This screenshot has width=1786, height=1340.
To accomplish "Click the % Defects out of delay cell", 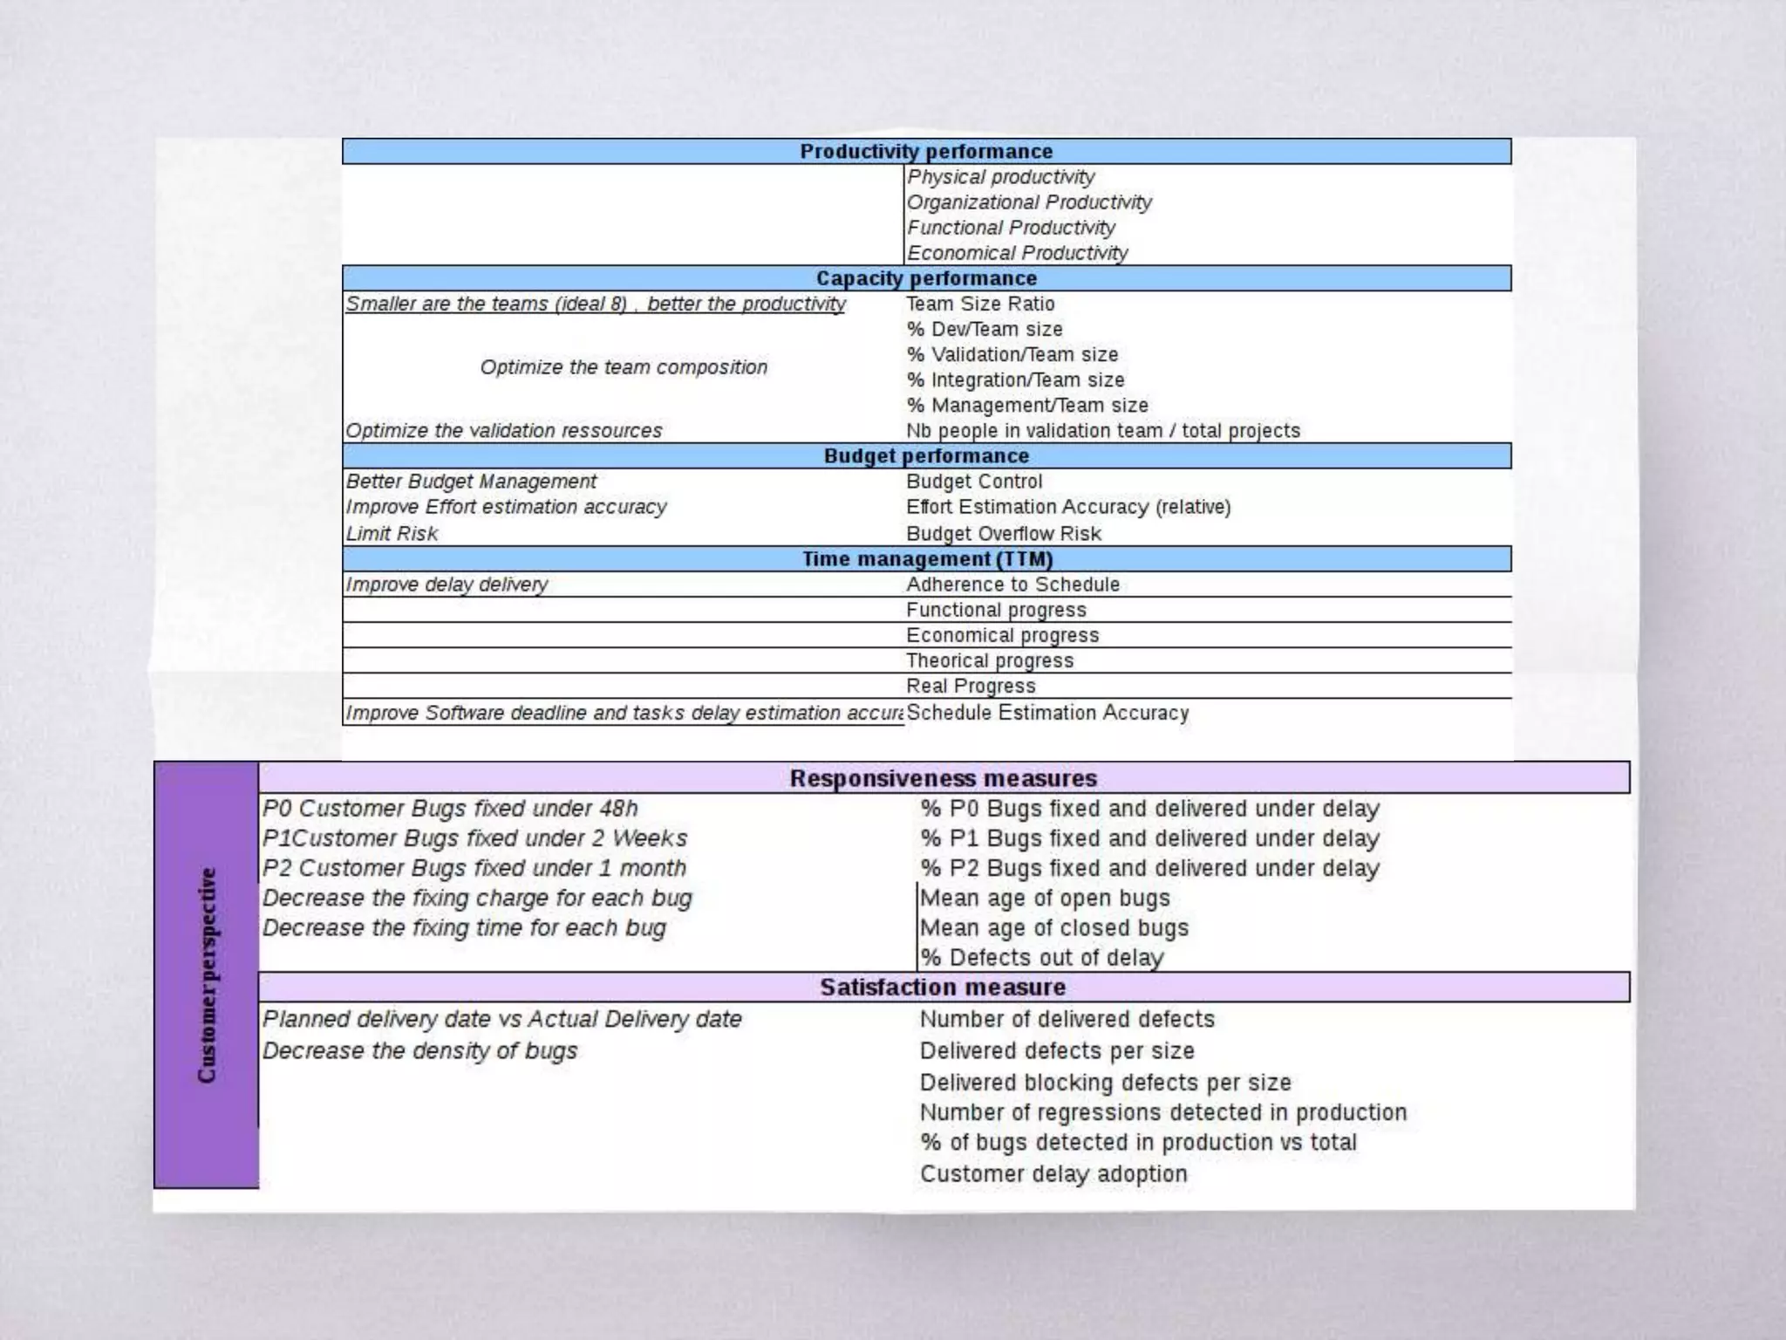I will tap(1041, 958).
